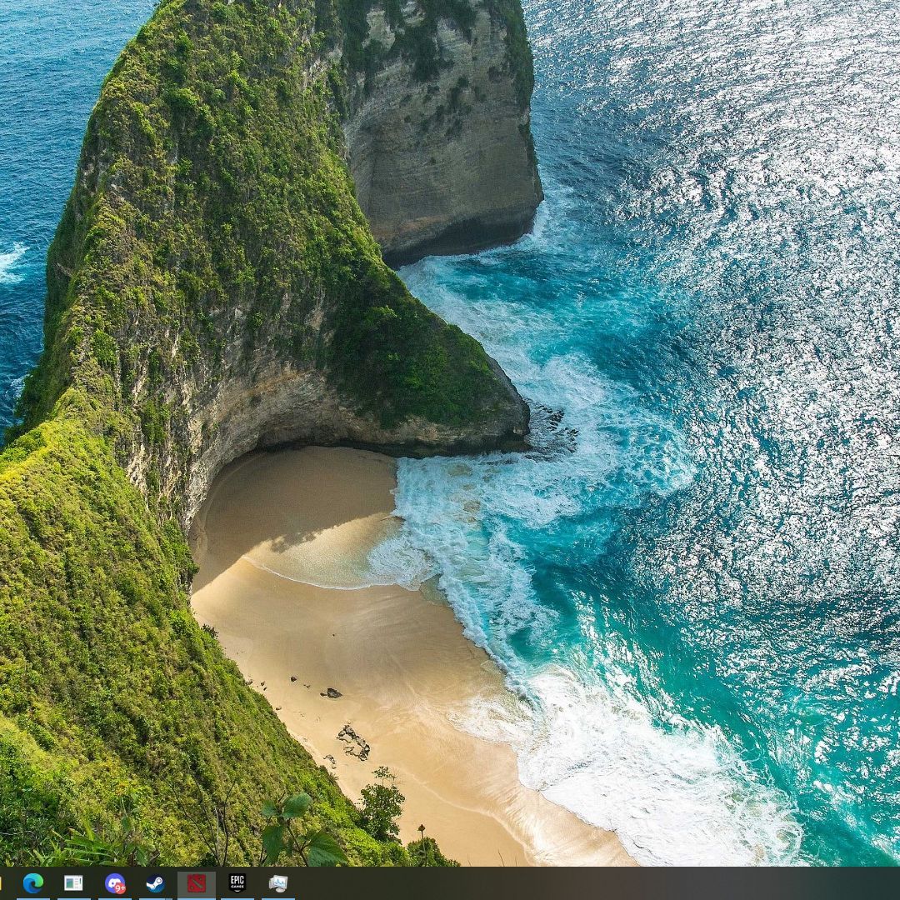The height and width of the screenshot is (900, 900).
Task: Click Discord's red 9+ notification badge
Action: click(121, 888)
